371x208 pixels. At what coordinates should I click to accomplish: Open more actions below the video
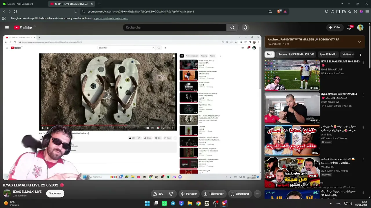[257, 194]
